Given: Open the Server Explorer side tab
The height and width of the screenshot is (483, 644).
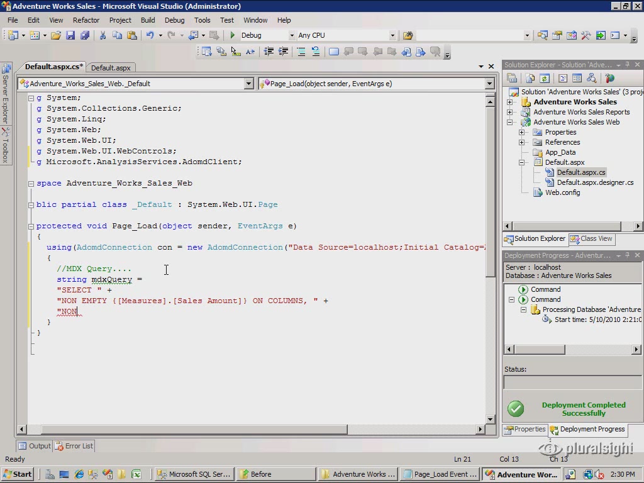Looking at the screenshot, I should tap(6, 94).
